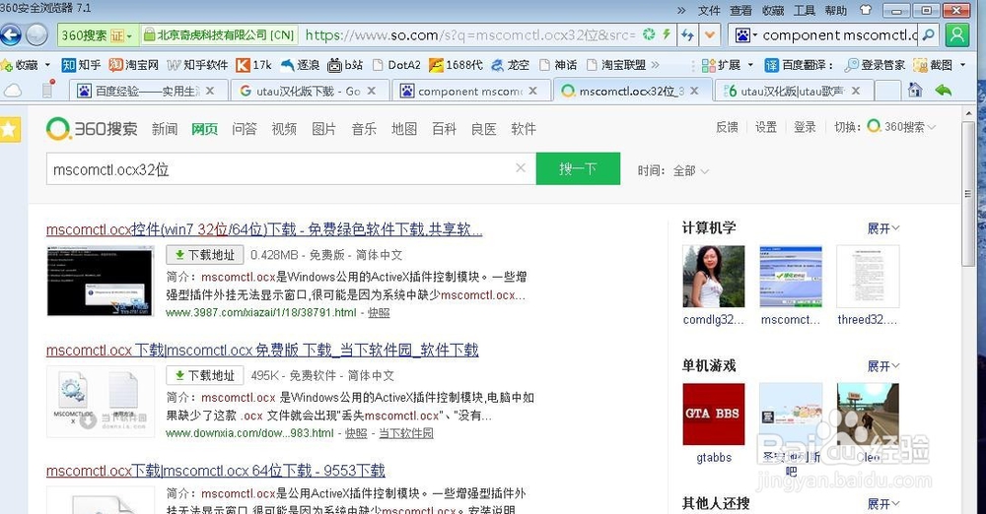Screen dimensions: 986x514
Task: Switch rendering mode via blue arrows icon
Action: click(x=687, y=35)
